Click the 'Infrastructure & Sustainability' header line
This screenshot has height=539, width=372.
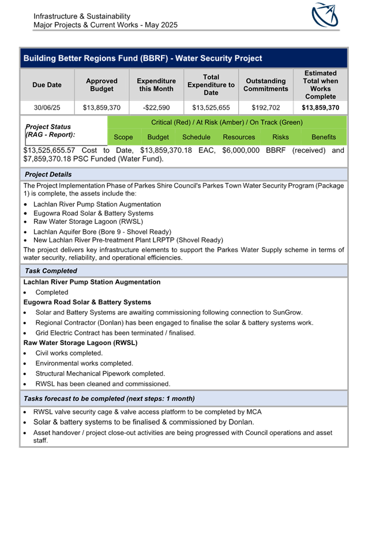[82, 16]
